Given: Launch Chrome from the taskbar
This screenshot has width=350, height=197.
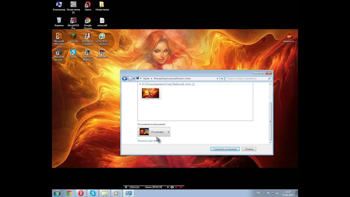Looking at the screenshot, I should click(69, 193).
